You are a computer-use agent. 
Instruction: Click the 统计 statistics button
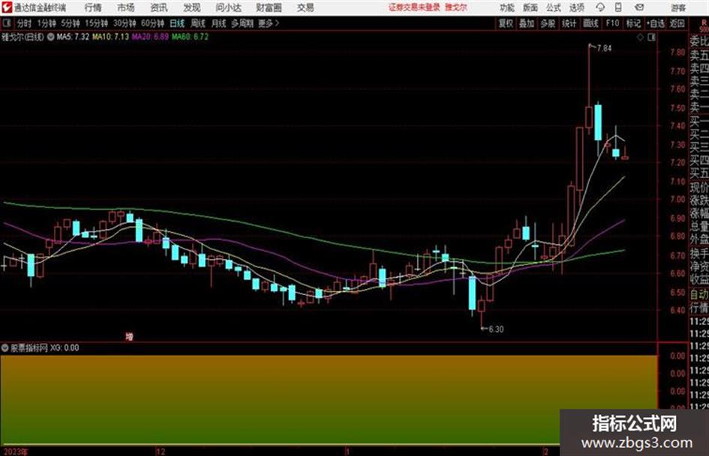(569, 23)
